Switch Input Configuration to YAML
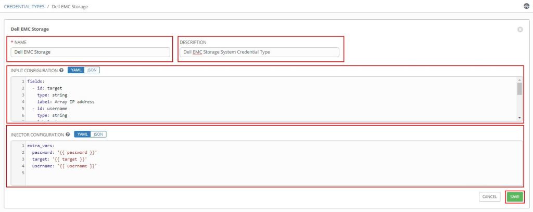Image resolution: width=533 pixels, height=212 pixels. point(76,70)
